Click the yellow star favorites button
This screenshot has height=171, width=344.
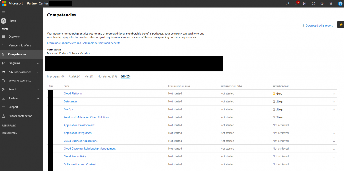point(341,24)
